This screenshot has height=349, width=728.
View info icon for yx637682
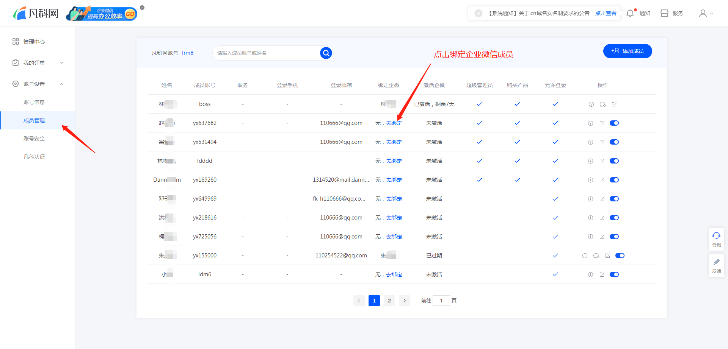(x=590, y=123)
